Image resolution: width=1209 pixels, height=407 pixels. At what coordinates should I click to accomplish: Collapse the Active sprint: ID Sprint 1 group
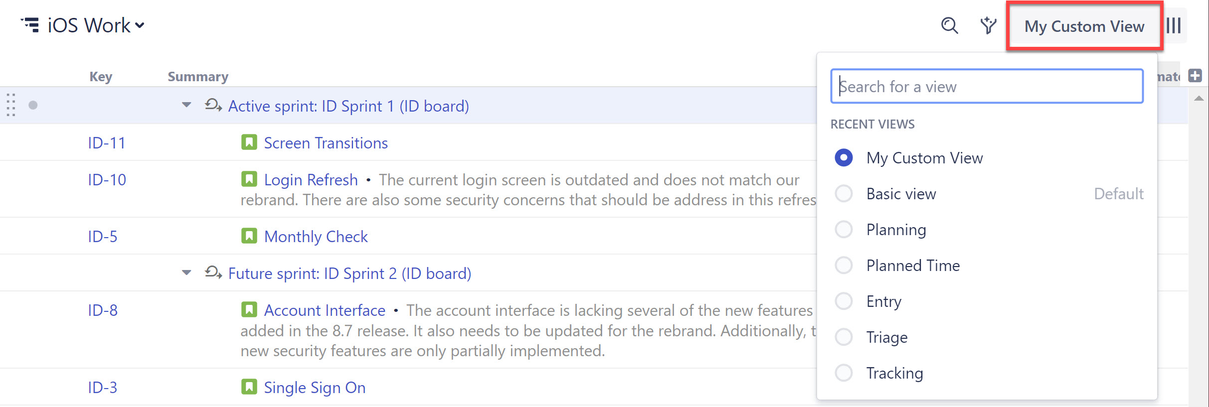[185, 105]
